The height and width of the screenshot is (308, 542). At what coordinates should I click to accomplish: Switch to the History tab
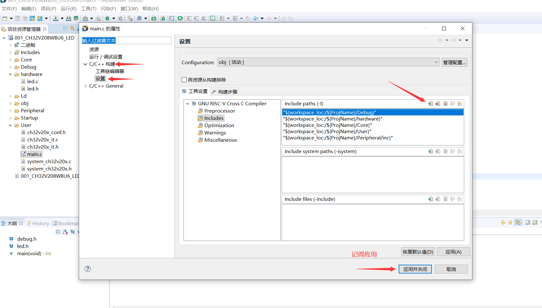38,223
